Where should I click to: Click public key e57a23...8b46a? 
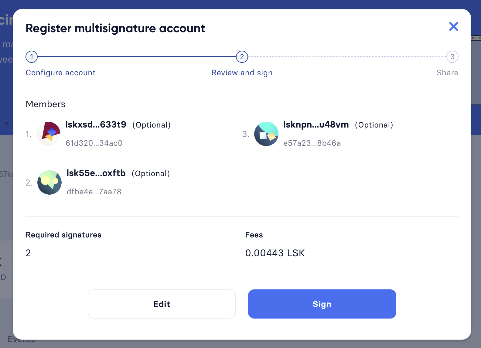tap(312, 143)
